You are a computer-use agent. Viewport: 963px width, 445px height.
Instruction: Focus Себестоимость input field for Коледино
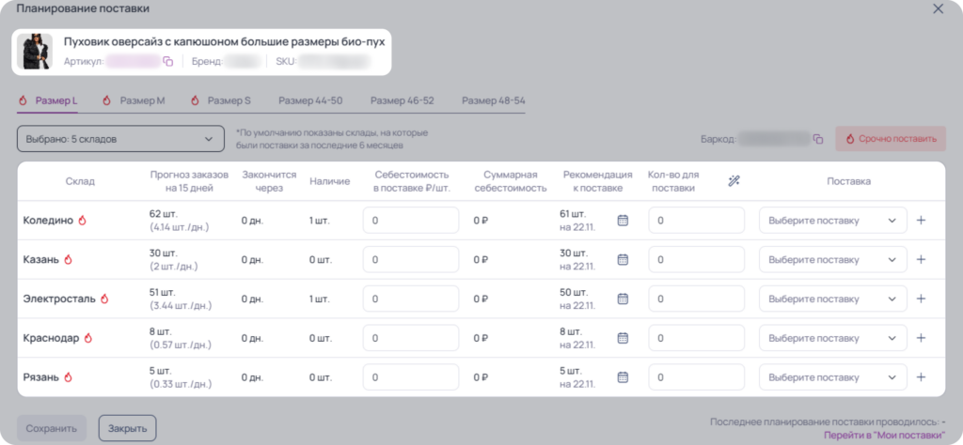tap(411, 220)
